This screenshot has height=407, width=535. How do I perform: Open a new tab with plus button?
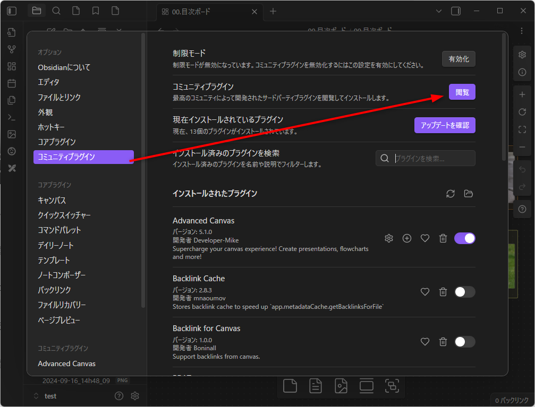pos(273,11)
